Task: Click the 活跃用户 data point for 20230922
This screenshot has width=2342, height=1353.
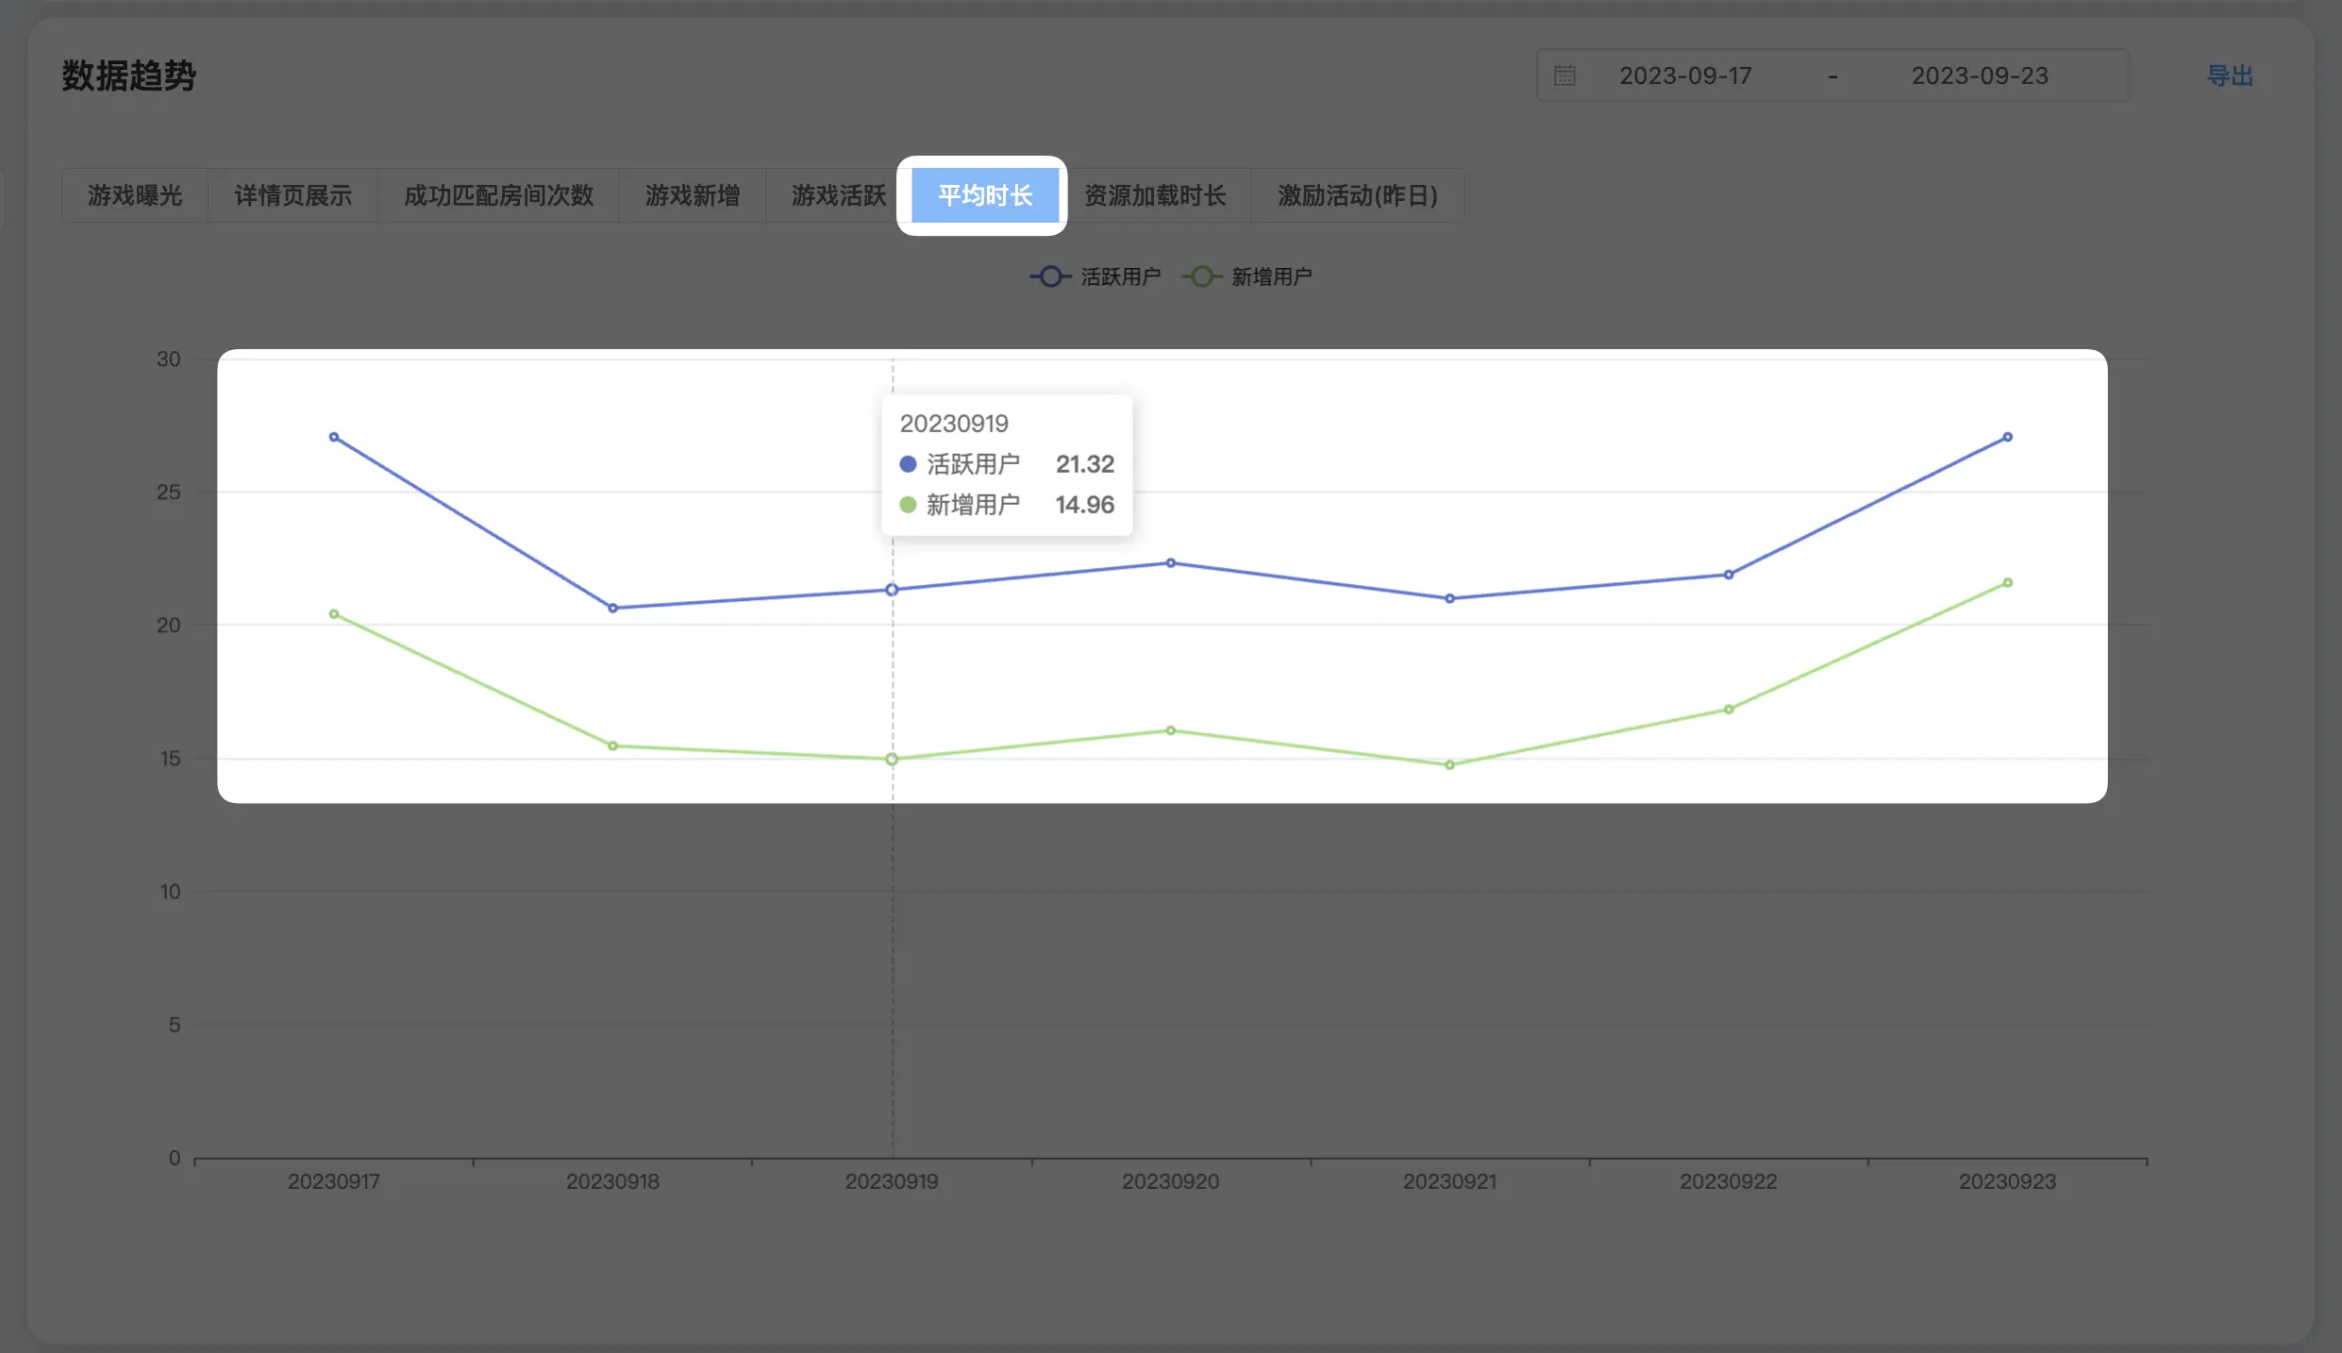Action: [1729, 575]
